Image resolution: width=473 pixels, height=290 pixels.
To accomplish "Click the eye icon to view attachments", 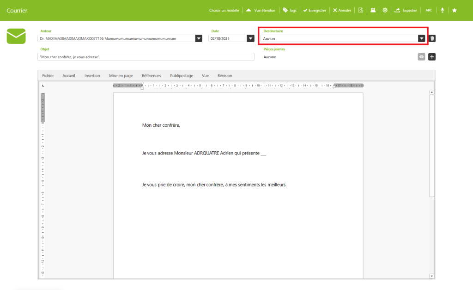I will click(421, 57).
